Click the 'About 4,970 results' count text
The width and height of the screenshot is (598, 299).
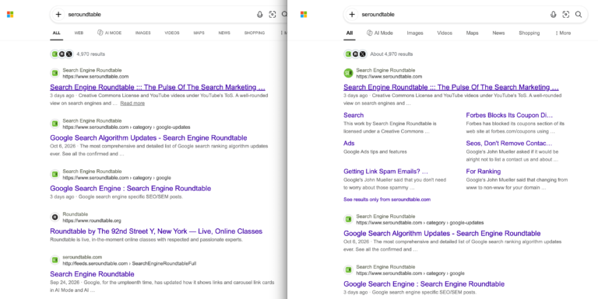coord(392,54)
